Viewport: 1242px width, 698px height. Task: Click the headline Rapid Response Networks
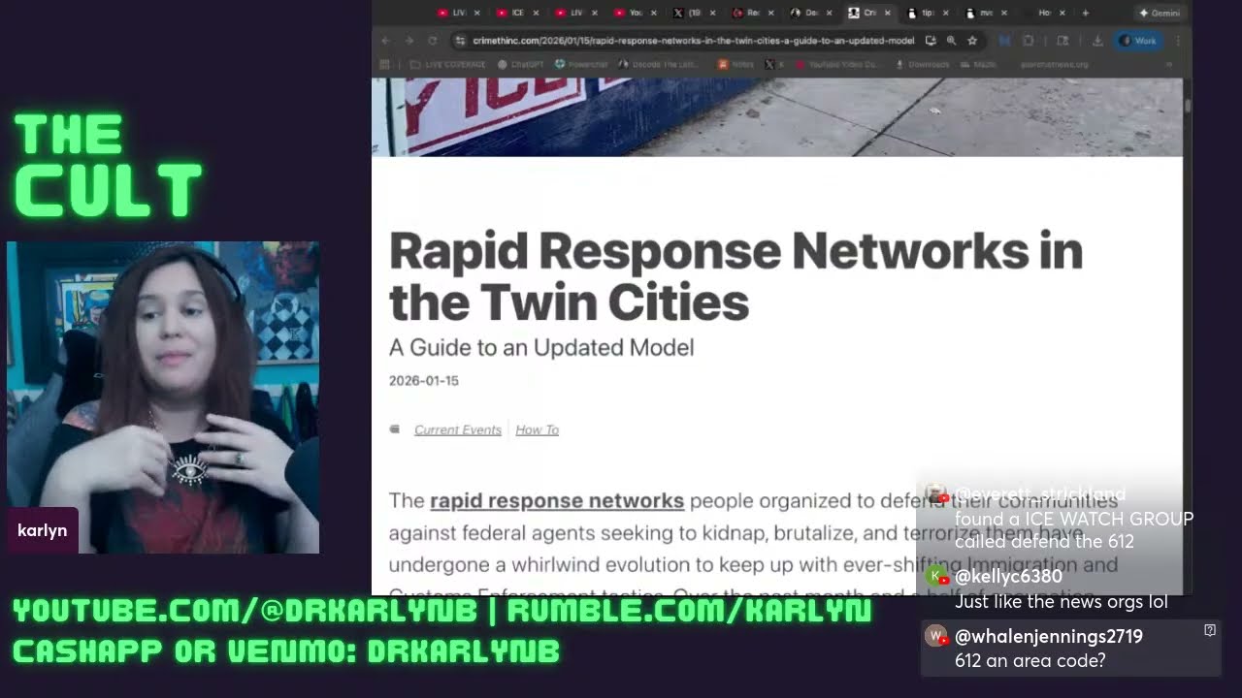click(x=735, y=276)
